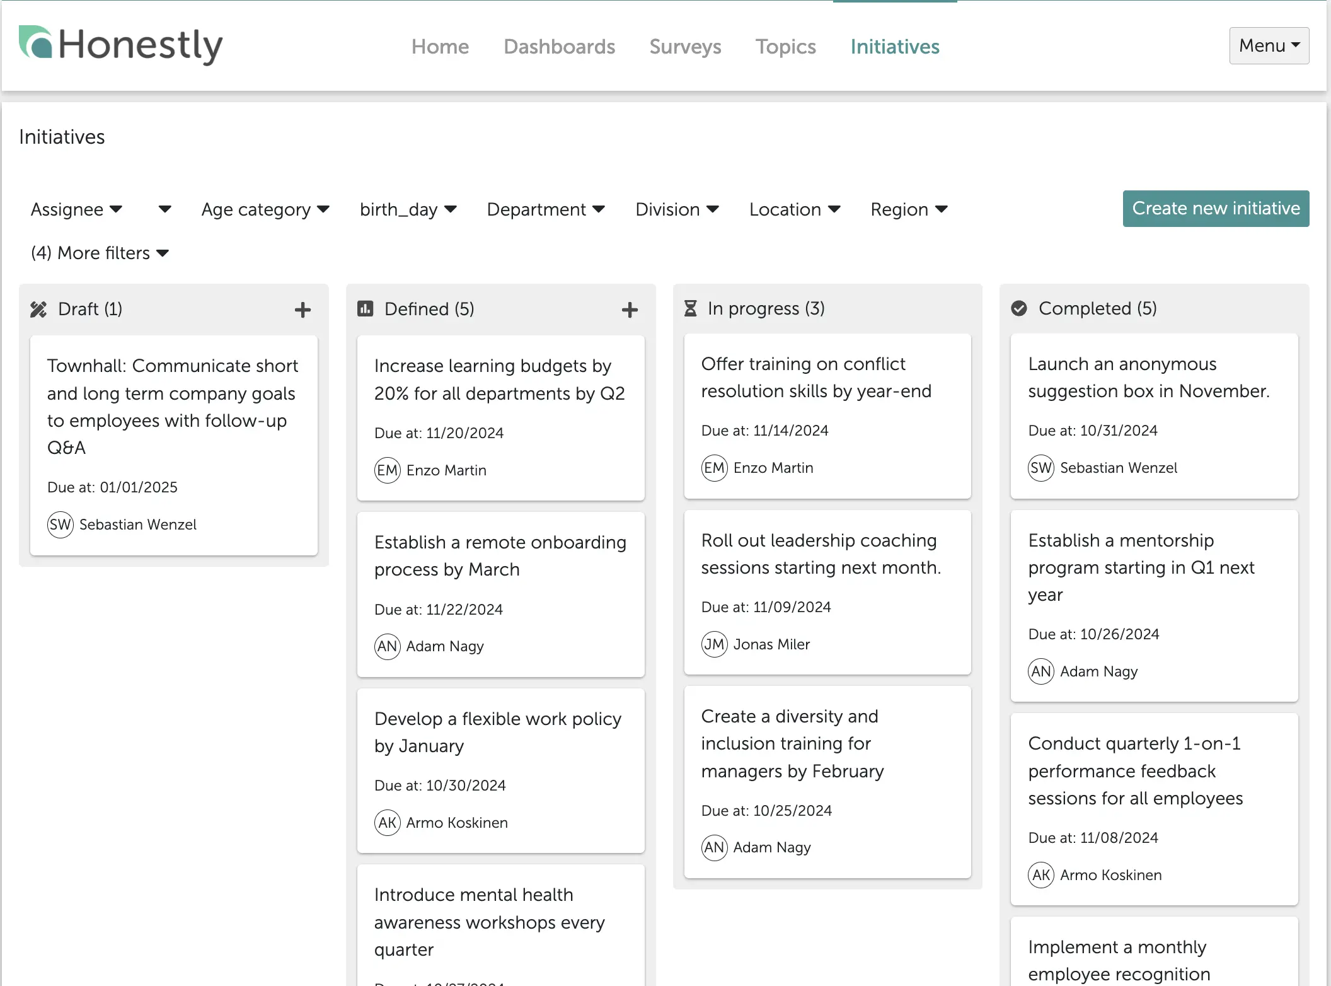This screenshot has width=1331, height=986.
Task: Click the 'Due at: 10/25/2024' text
Action: pos(766,811)
